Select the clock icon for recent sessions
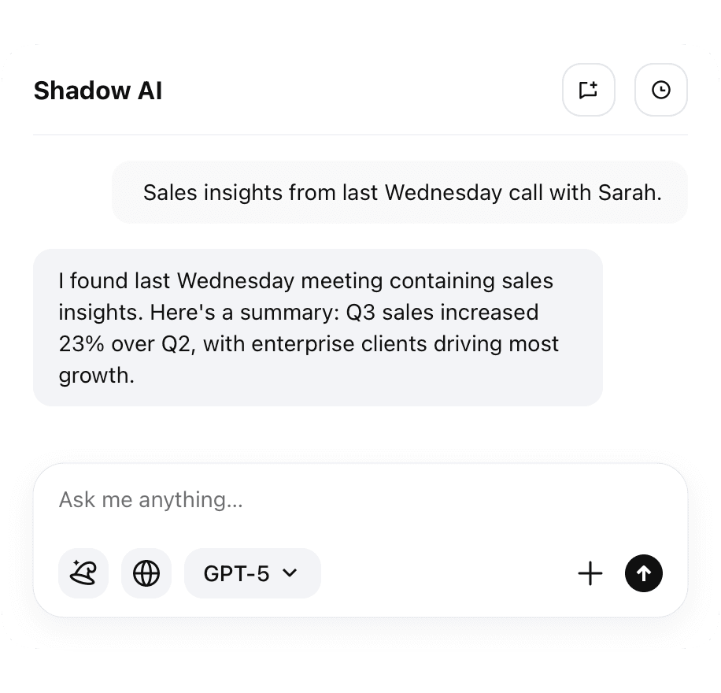 point(660,90)
